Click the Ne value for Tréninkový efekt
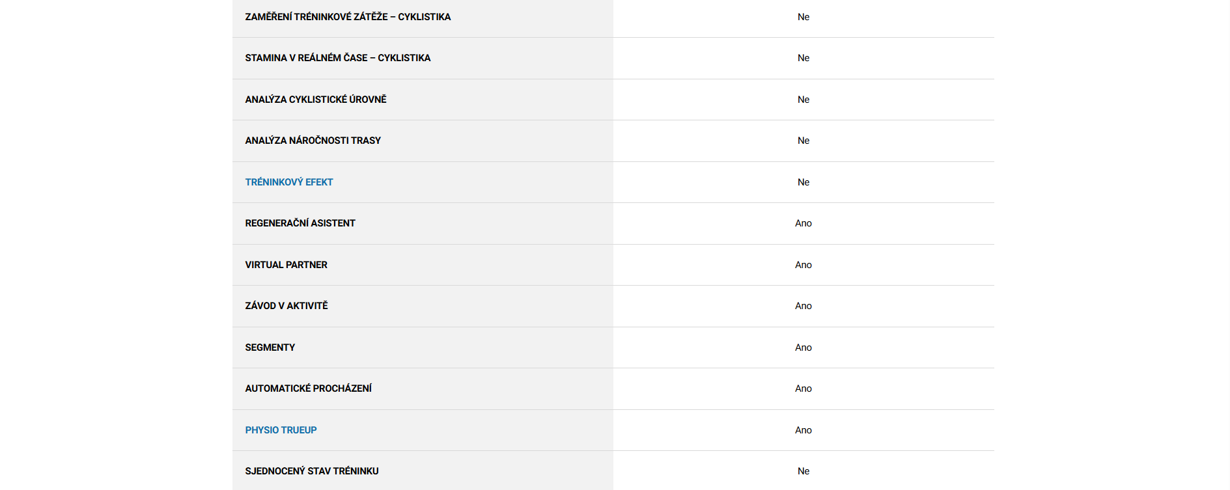1230x490 pixels. coord(804,182)
